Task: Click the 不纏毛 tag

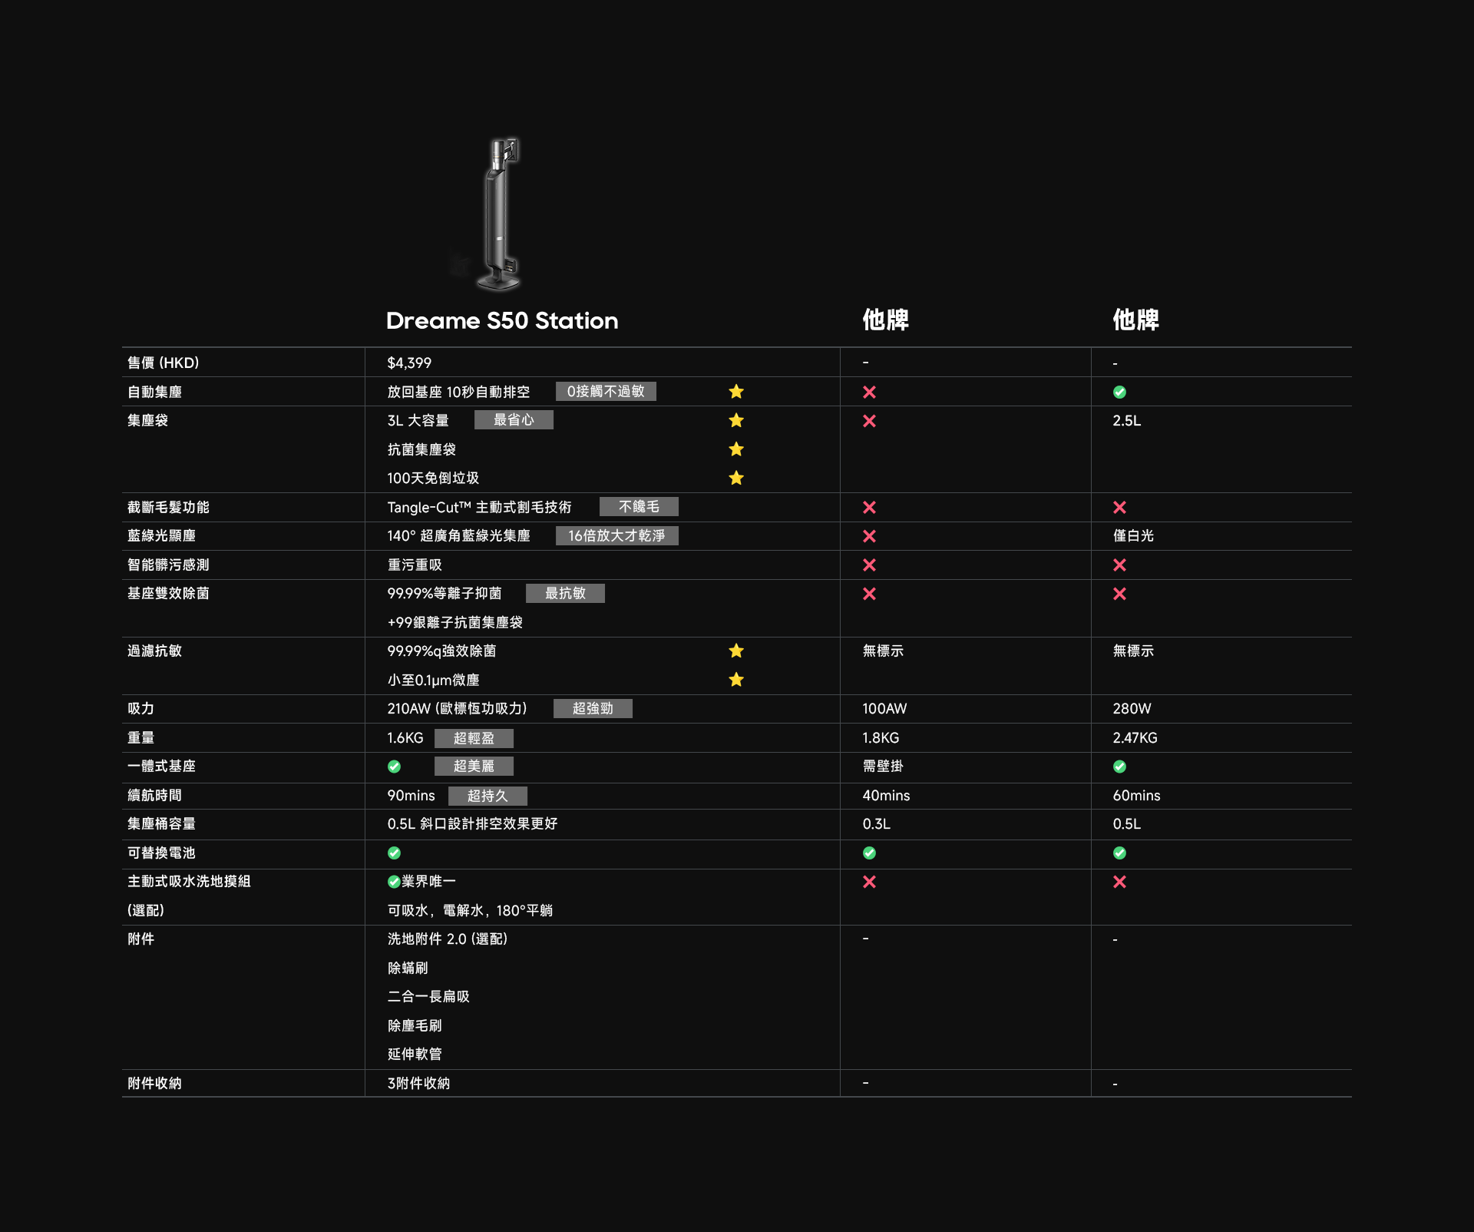Action: click(x=639, y=507)
